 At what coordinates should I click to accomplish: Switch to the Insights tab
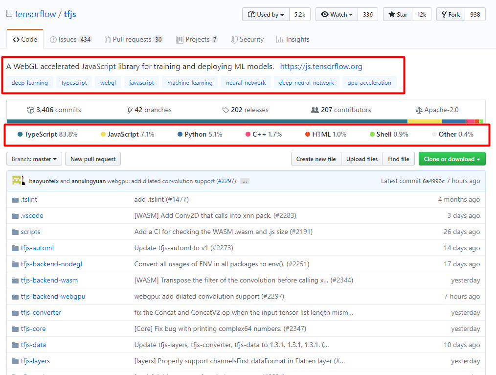pos(293,39)
